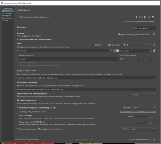Collapse the Качество sampler section
The height and width of the screenshot is (144, 161).
tap(18, 108)
